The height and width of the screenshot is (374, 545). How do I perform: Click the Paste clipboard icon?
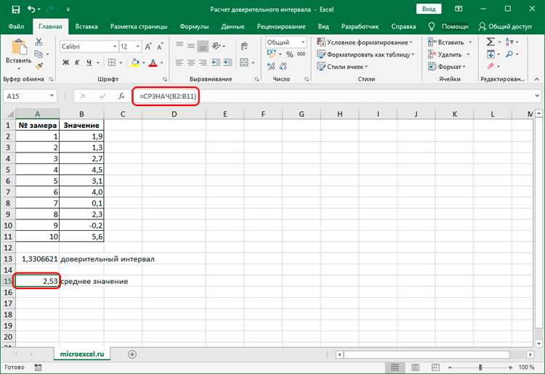19,48
